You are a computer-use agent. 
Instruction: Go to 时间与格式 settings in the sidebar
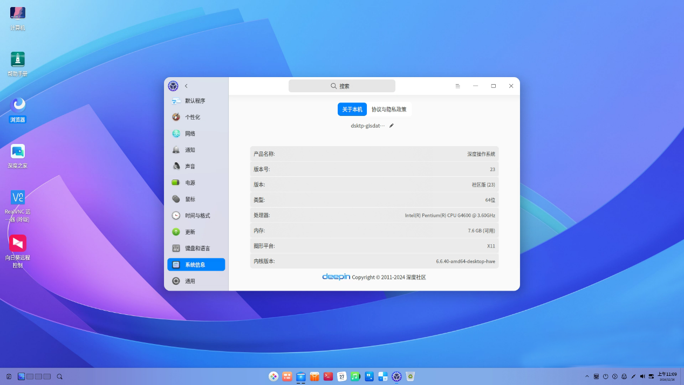[196, 216]
